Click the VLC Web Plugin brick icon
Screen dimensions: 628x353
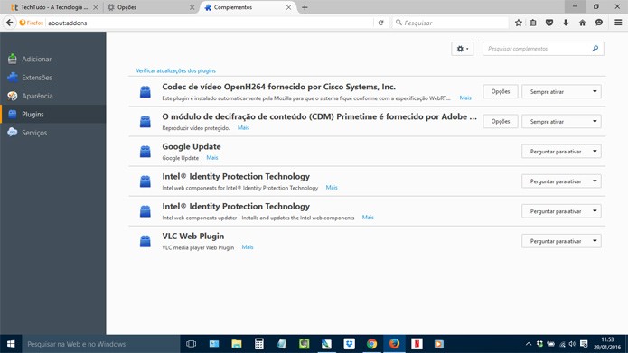[145, 241]
